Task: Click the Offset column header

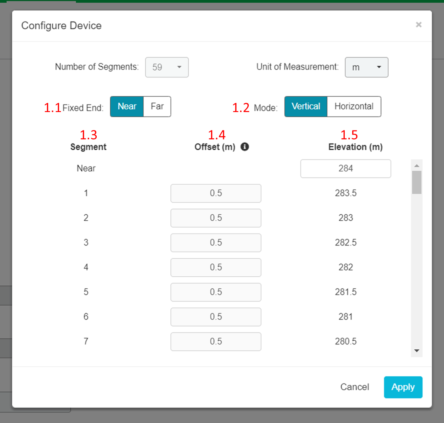Action: click(215, 147)
